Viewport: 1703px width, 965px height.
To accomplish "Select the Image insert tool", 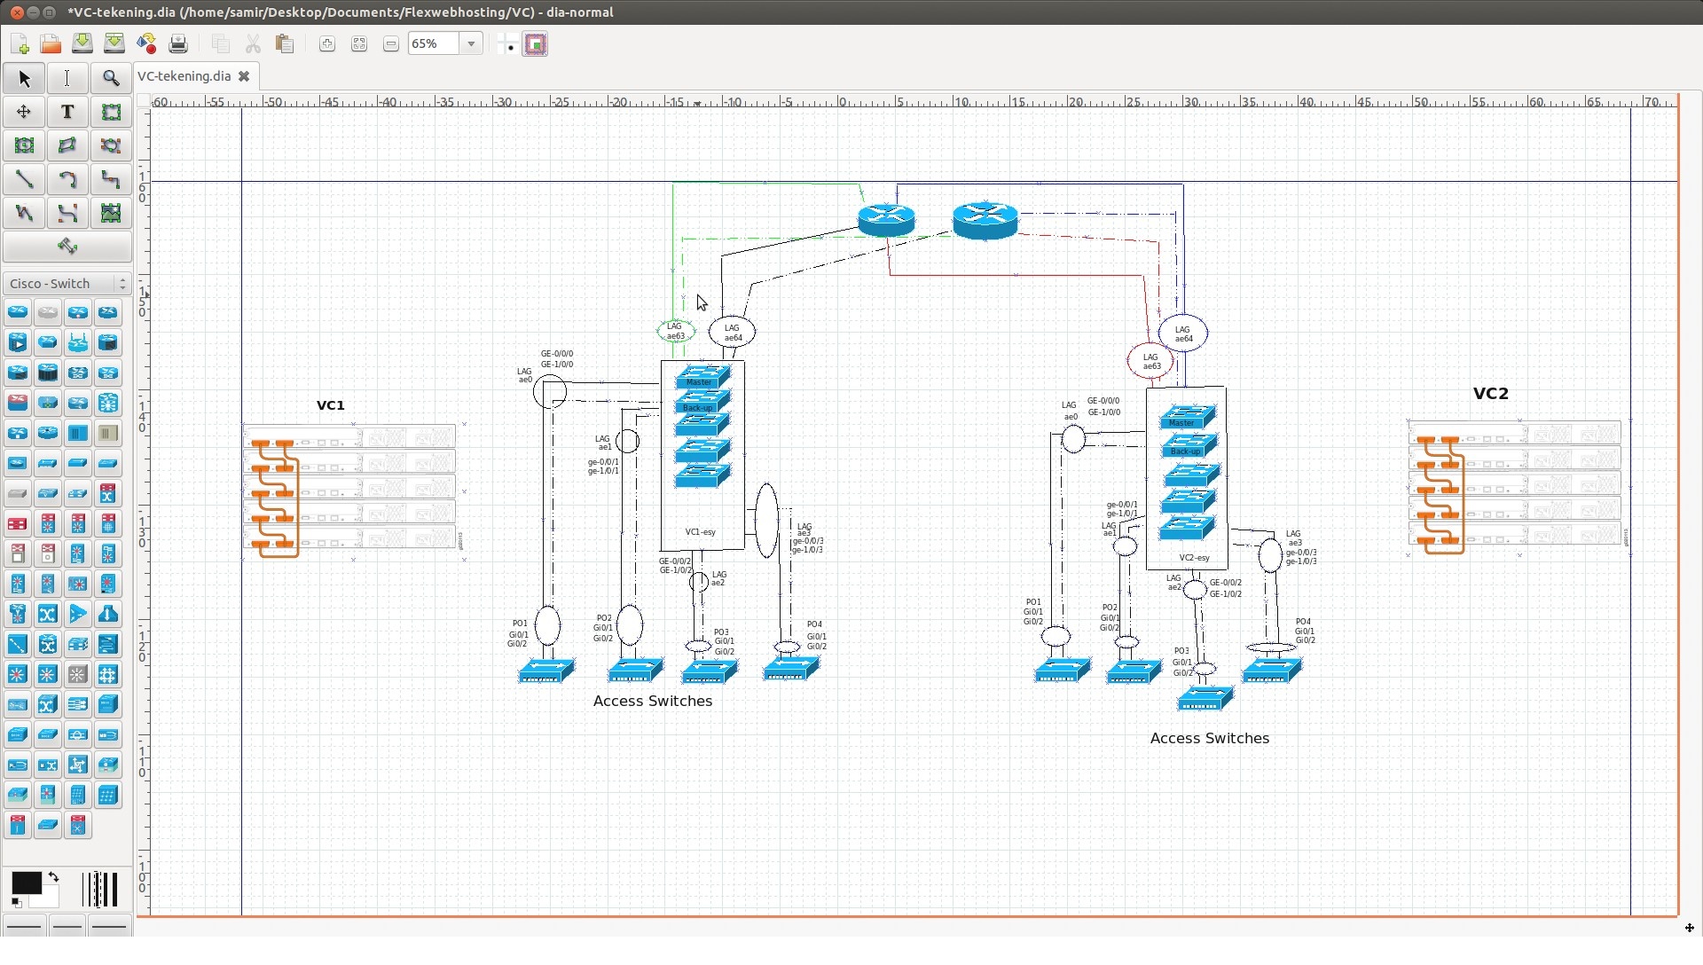I will (111, 213).
